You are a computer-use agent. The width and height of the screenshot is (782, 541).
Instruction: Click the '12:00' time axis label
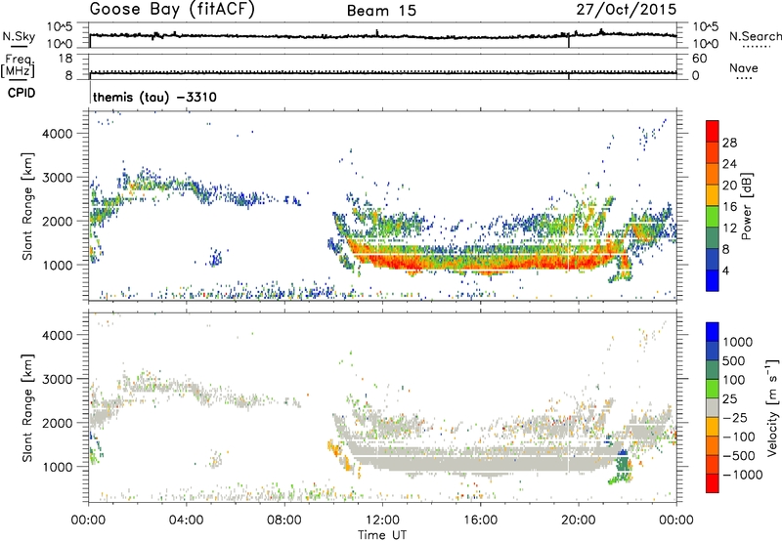(x=382, y=520)
